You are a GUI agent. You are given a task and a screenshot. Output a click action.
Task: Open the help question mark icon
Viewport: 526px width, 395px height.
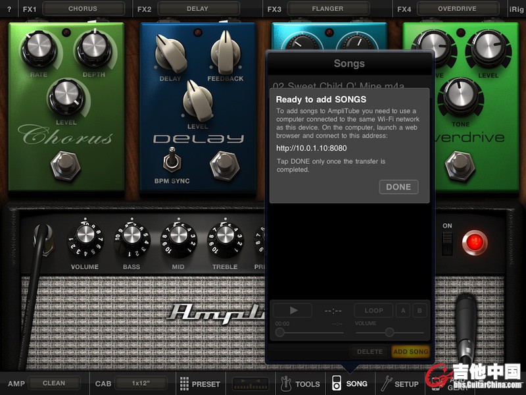[x=9, y=9]
